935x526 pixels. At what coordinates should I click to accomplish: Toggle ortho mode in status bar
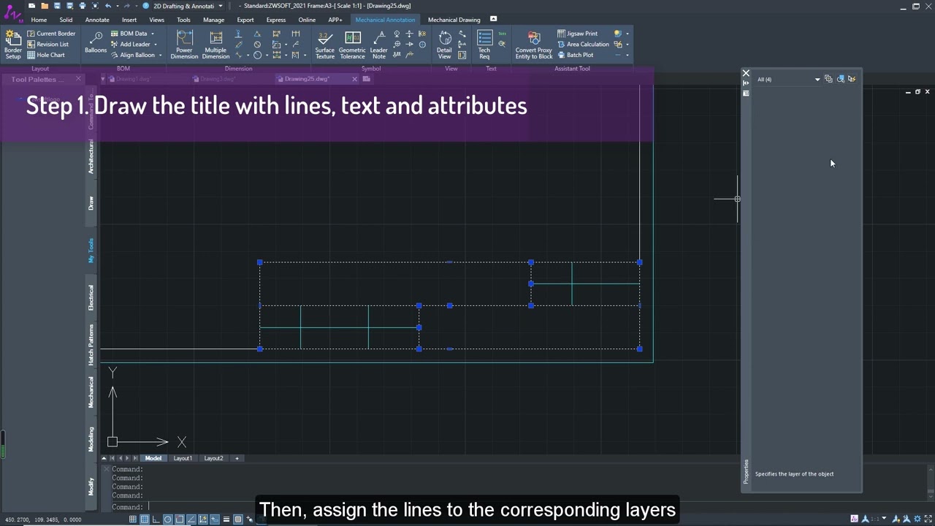pyautogui.click(x=156, y=519)
